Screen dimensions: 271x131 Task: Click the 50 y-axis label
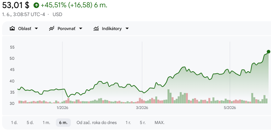point(12,58)
